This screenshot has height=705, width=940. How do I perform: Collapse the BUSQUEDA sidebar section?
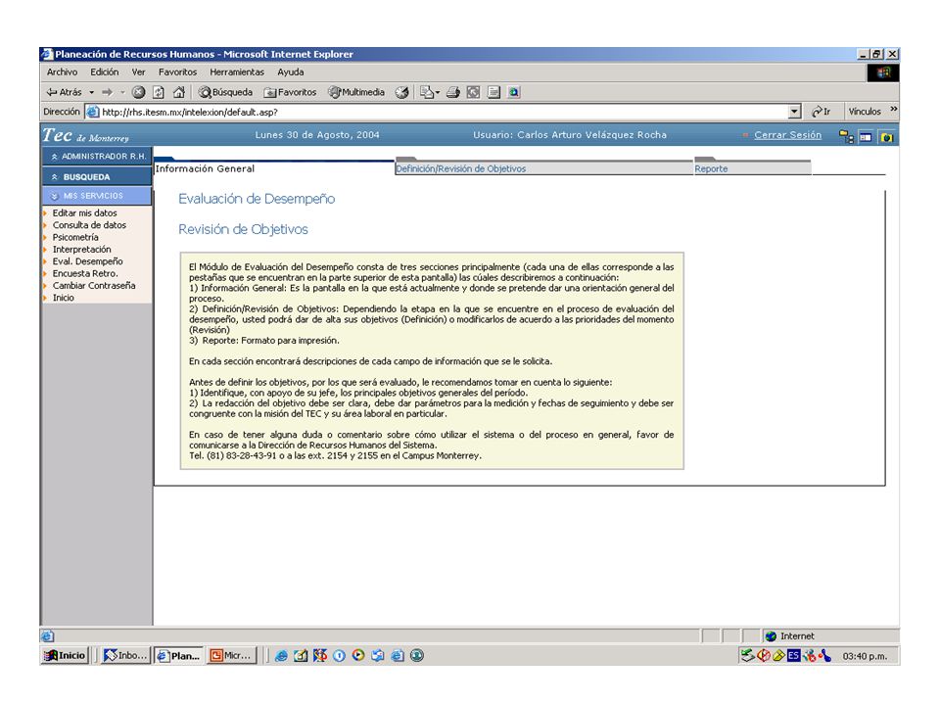(x=97, y=177)
